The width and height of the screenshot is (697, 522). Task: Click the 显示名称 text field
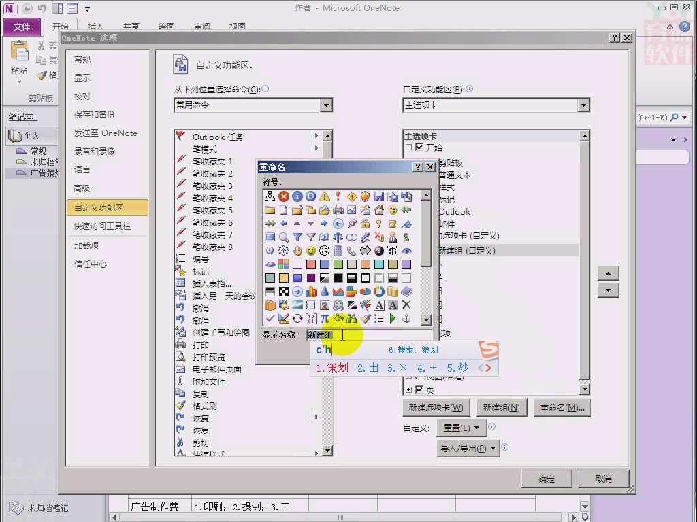368,334
